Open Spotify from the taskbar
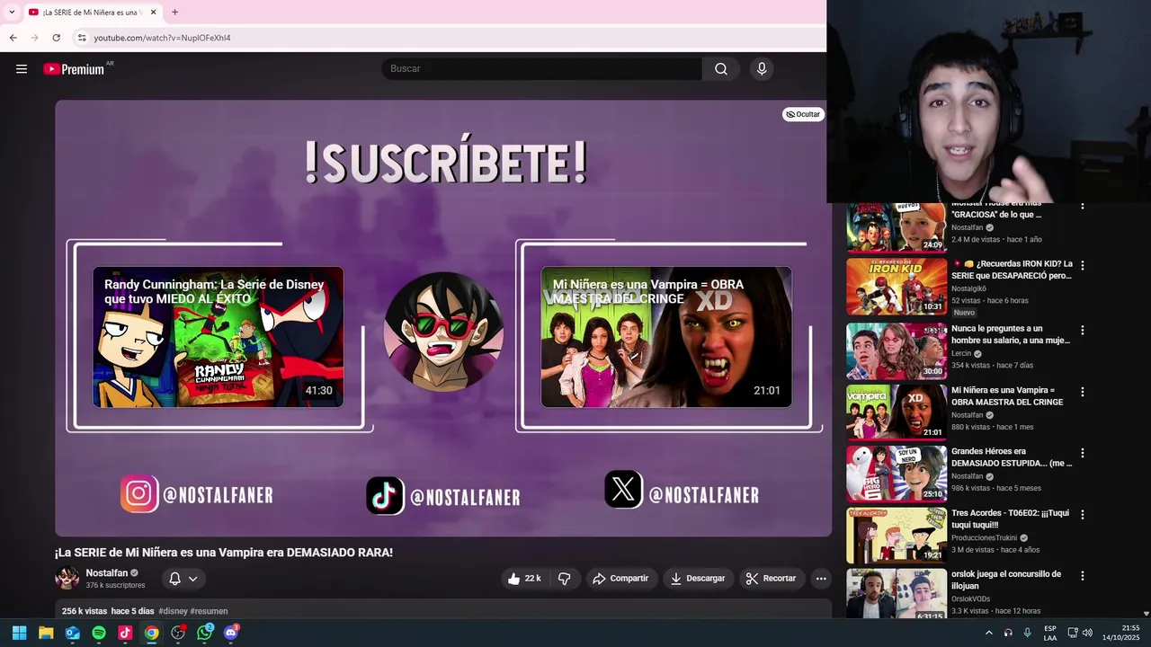Image resolution: width=1151 pixels, height=647 pixels. click(99, 633)
